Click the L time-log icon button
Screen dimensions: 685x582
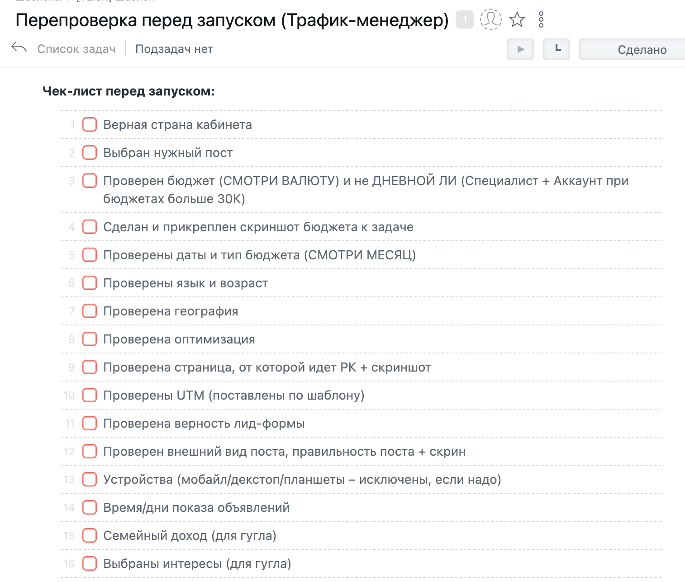tap(557, 49)
